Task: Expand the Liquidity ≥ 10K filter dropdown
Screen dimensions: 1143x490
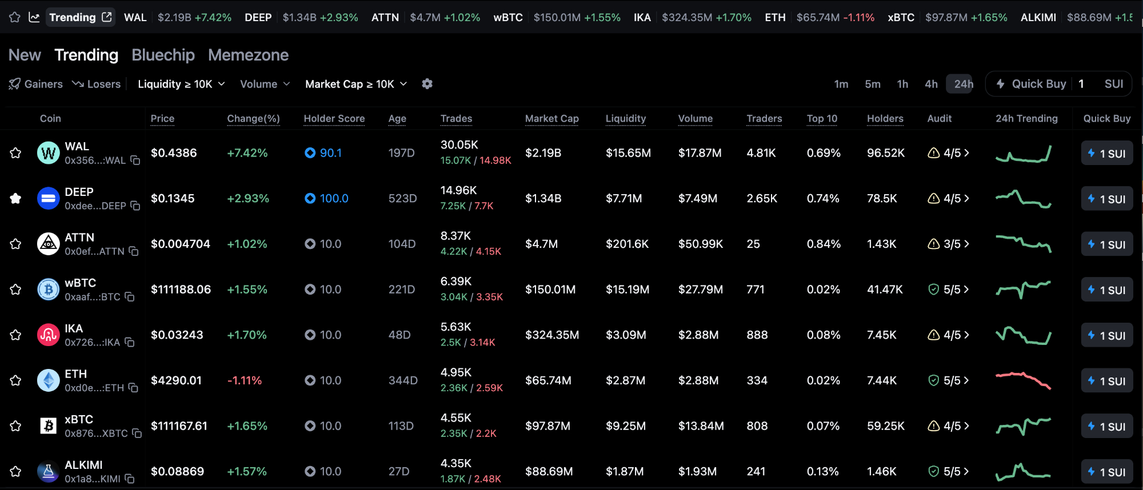Action: 181,84
